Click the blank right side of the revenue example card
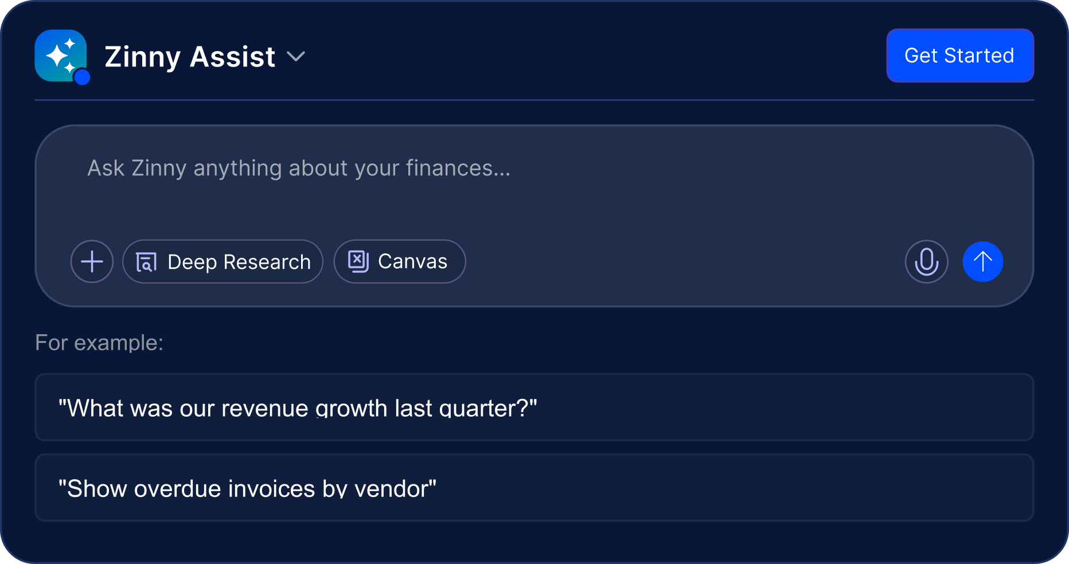Screen dimensions: 1069x564 [x=803, y=408]
